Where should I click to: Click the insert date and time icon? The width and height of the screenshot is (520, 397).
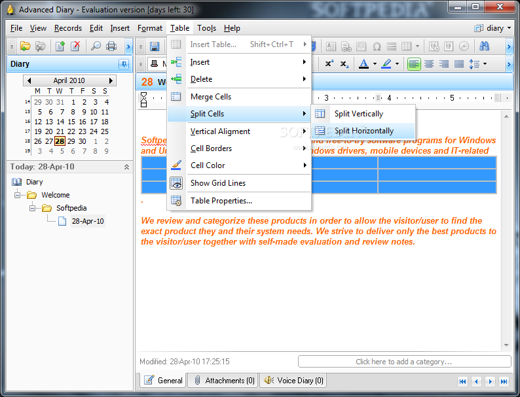point(434,46)
